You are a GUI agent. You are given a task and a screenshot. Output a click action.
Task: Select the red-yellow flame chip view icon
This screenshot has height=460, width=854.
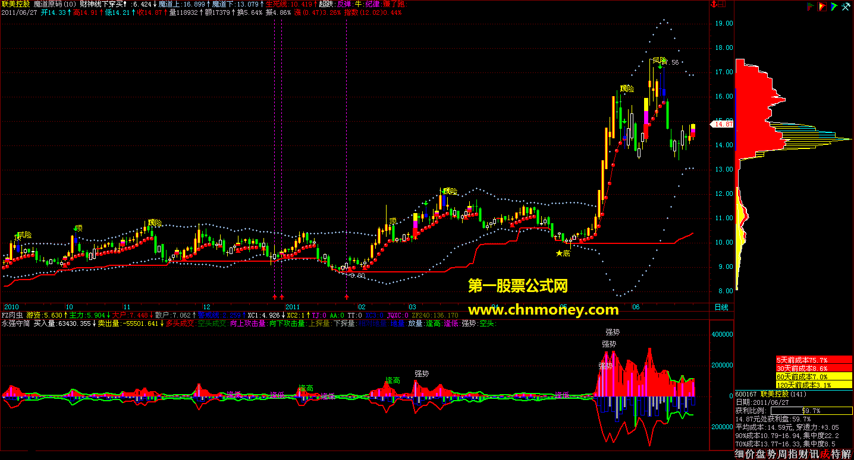click(822, 7)
